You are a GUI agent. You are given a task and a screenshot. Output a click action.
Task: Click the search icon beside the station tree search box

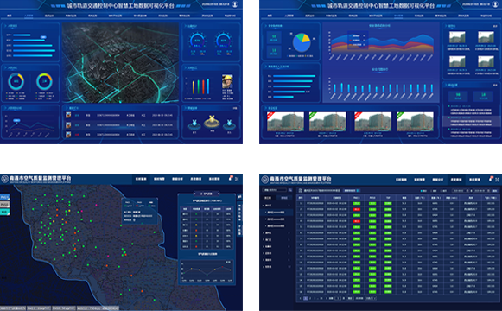pos(290,190)
